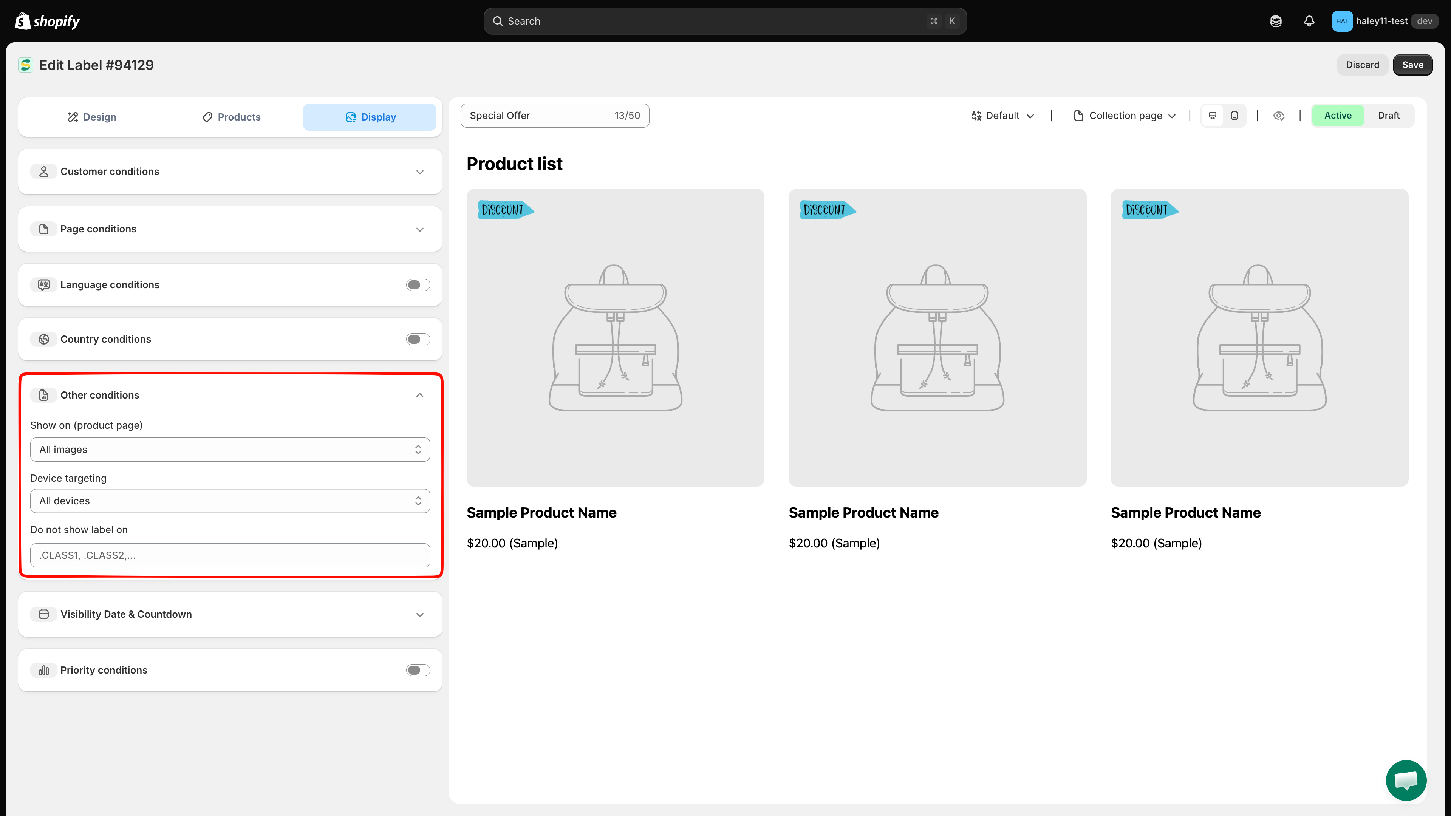Click the search magnifier icon
This screenshot has height=816, width=1451.
coord(497,21)
